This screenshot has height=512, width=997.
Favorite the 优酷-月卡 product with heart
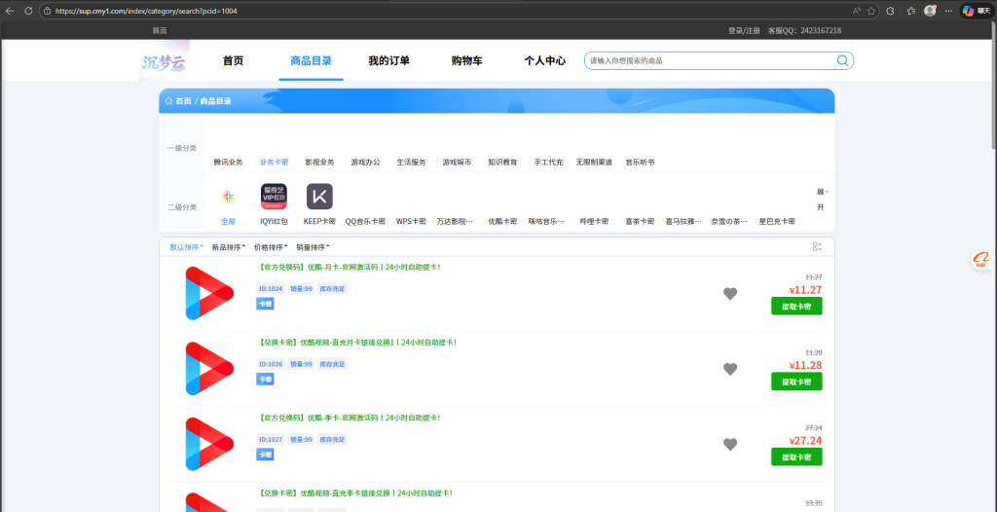click(730, 294)
